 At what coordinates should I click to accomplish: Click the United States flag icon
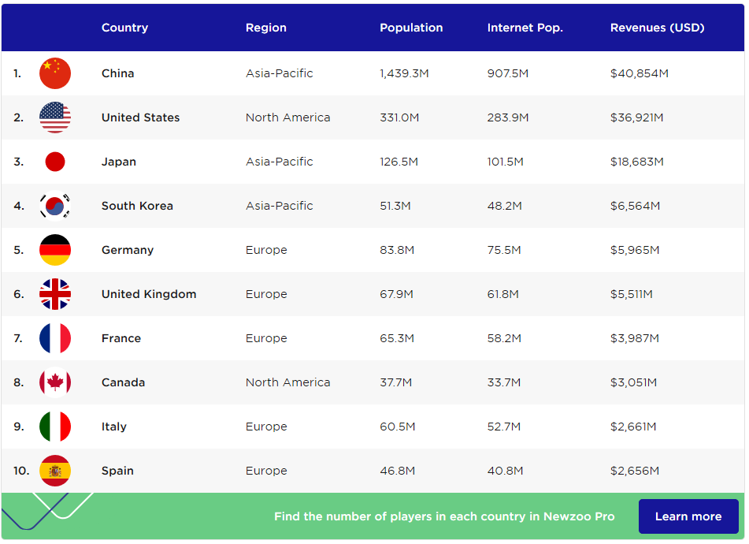point(55,117)
